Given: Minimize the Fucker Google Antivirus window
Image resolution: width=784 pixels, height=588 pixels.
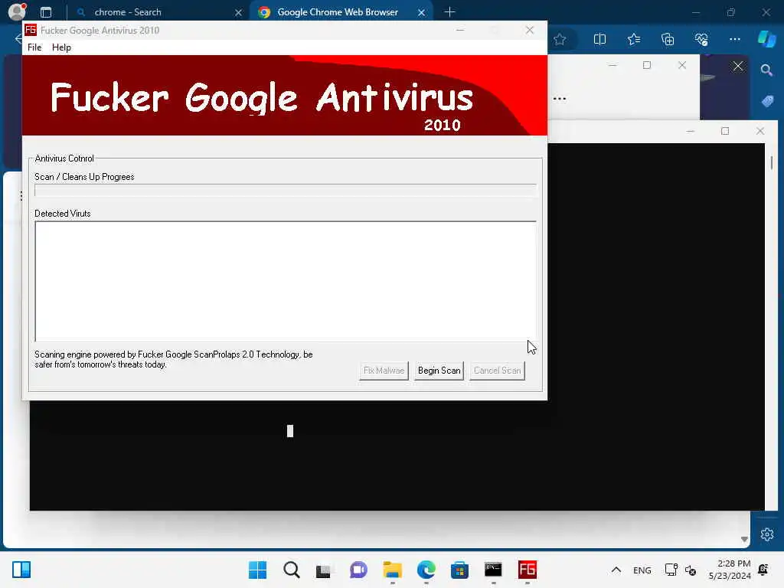Looking at the screenshot, I should click(460, 30).
